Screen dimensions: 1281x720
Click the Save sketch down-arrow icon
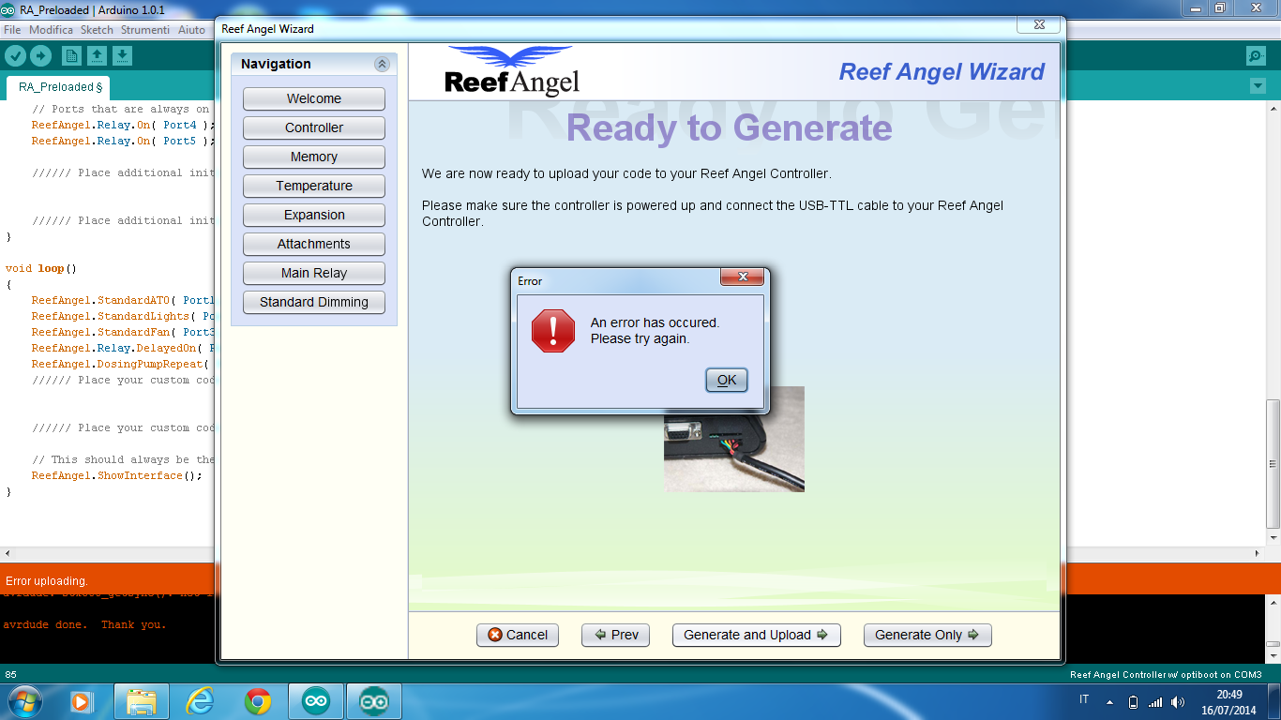tap(123, 55)
